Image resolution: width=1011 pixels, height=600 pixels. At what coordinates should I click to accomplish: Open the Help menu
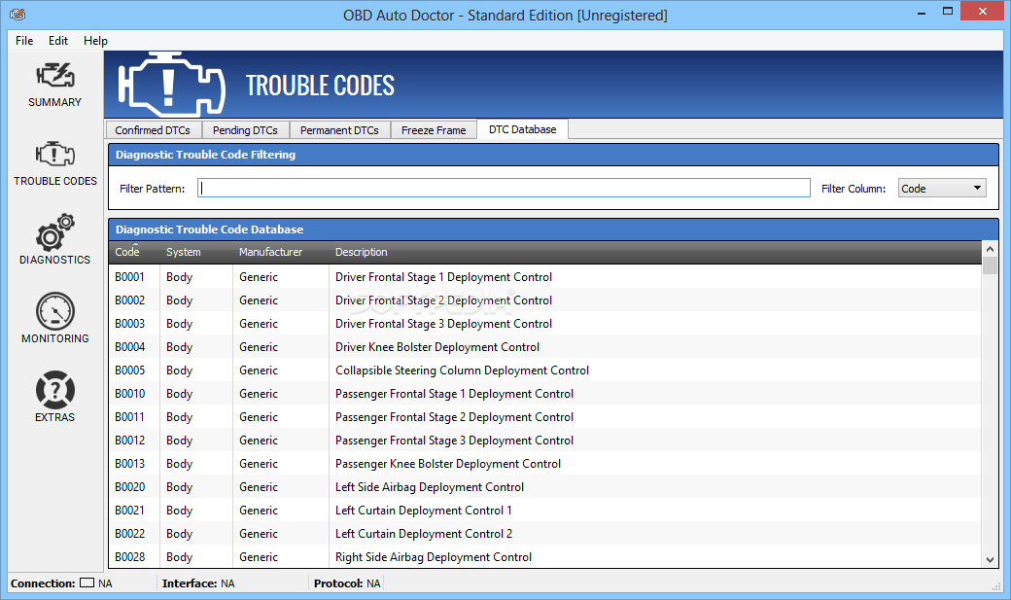click(x=94, y=41)
